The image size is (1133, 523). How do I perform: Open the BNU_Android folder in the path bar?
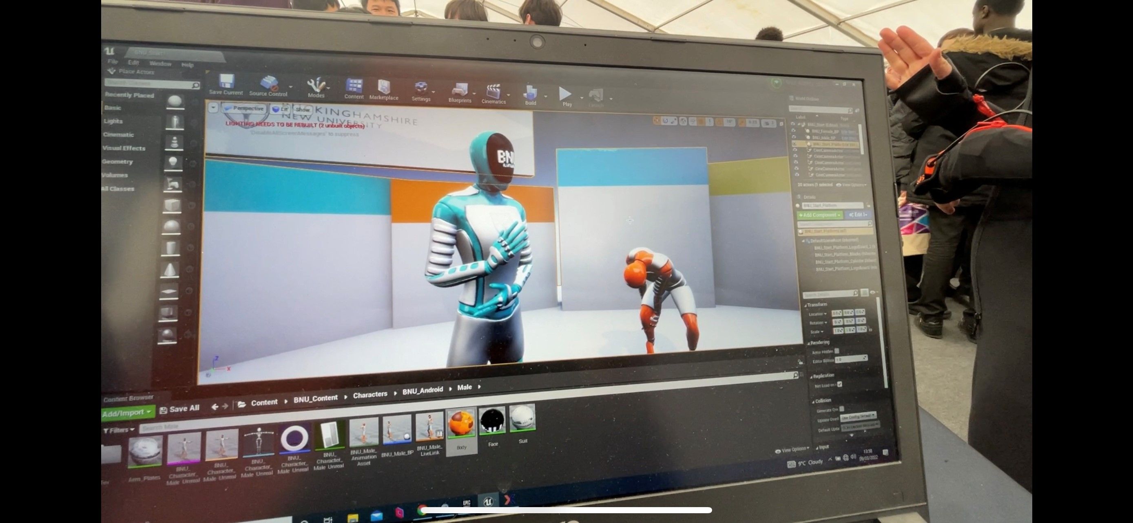pyautogui.click(x=423, y=389)
